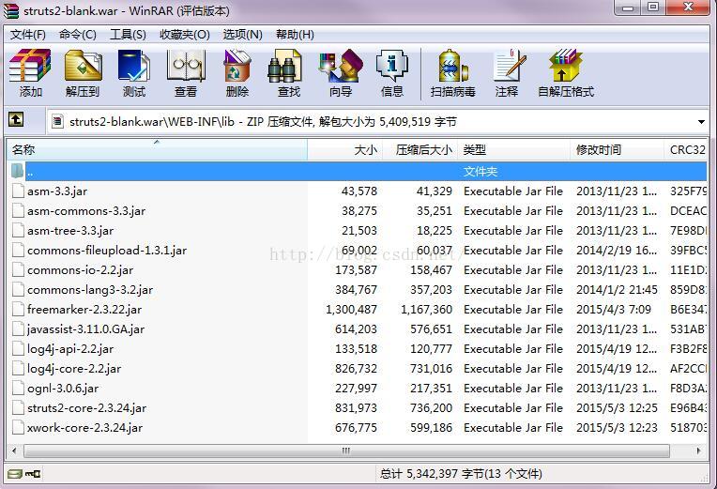717x489 pixels.
Task: Click the file icon of log4j-core-2.2.jar
Action: click(x=18, y=368)
